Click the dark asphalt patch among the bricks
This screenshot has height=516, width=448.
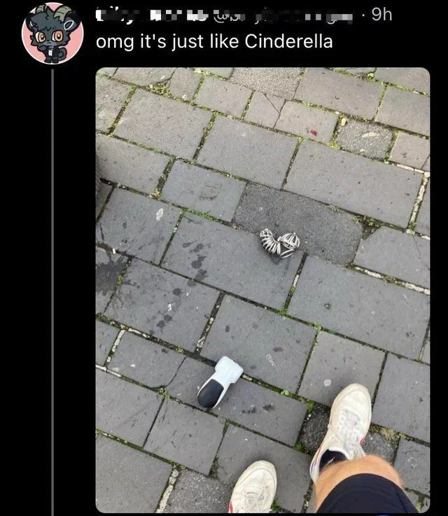pyautogui.click(x=297, y=223)
